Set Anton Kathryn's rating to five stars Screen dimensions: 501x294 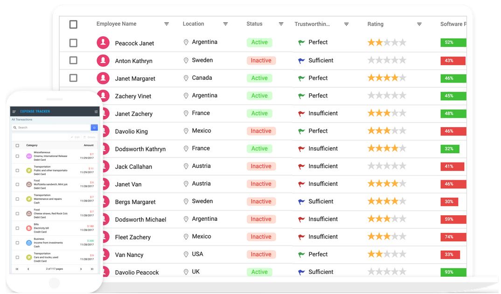403,60
